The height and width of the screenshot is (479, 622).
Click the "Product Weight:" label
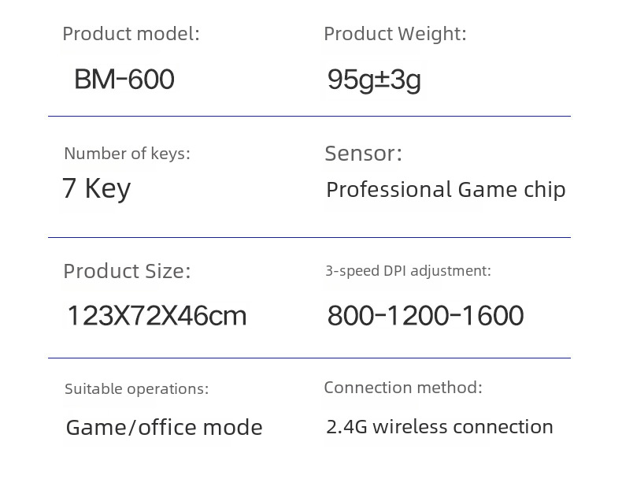(394, 34)
